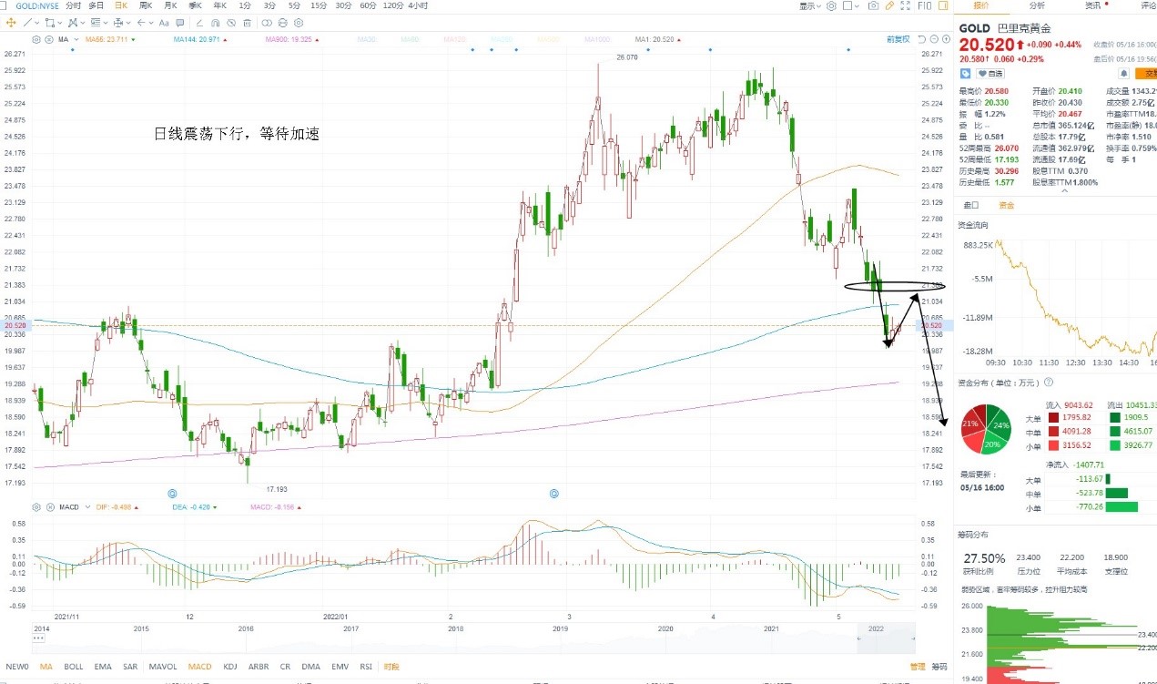Zoom in chart with plus circle
1157x684 pixels.
point(946,39)
